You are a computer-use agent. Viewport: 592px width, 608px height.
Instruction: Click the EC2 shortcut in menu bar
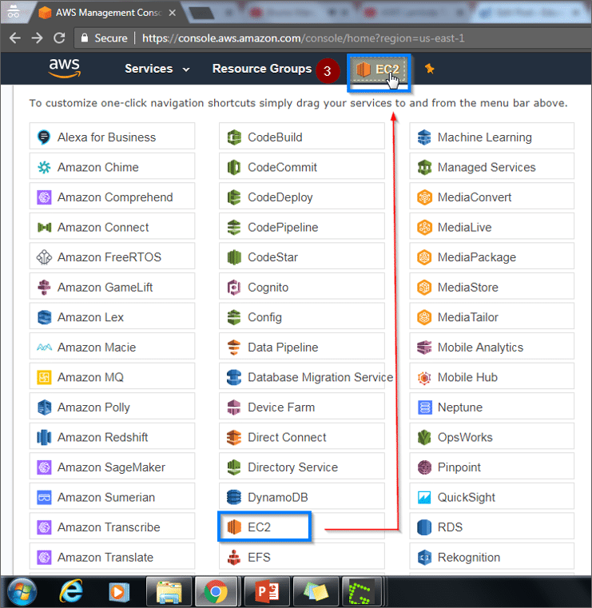[379, 70]
